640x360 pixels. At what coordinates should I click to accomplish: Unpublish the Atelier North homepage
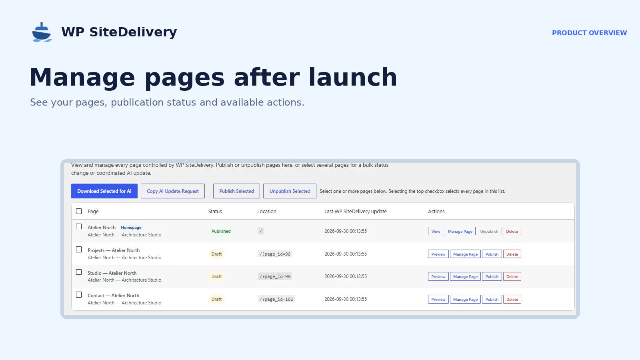coord(489,231)
